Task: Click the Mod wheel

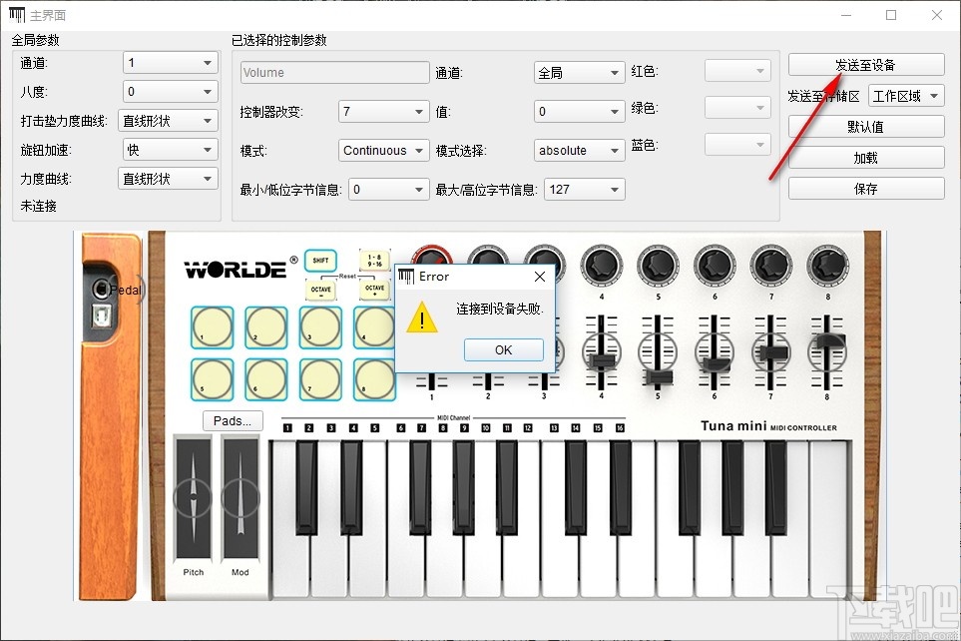Action: (x=240, y=499)
